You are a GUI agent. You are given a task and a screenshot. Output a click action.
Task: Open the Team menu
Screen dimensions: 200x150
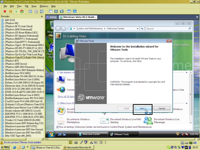pyautogui.click(x=34, y=6)
